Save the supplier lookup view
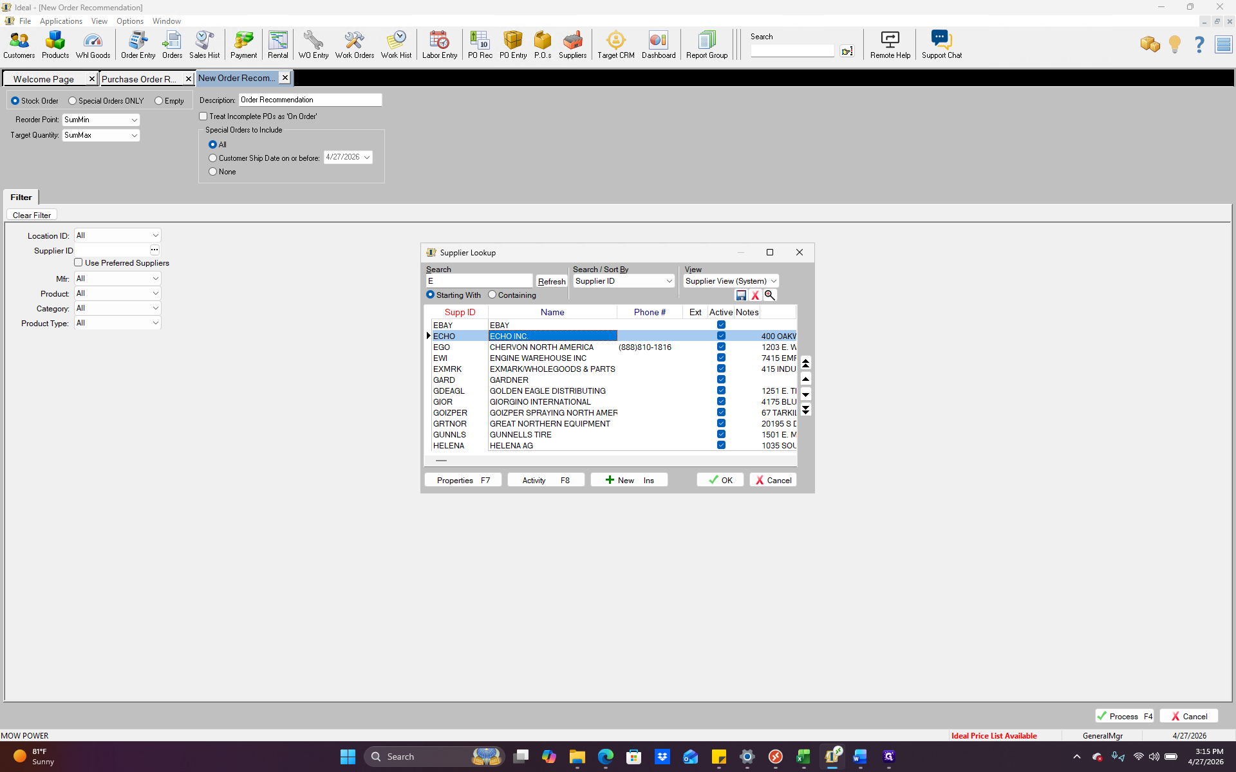Image resolution: width=1236 pixels, height=772 pixels. coord(741,295)
